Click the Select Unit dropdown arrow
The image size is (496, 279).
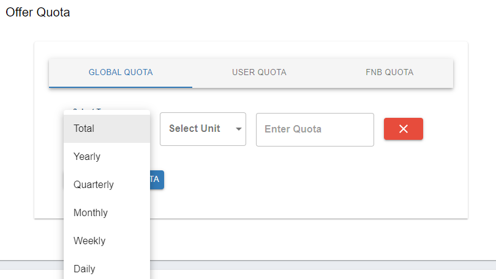pos(238,129)
